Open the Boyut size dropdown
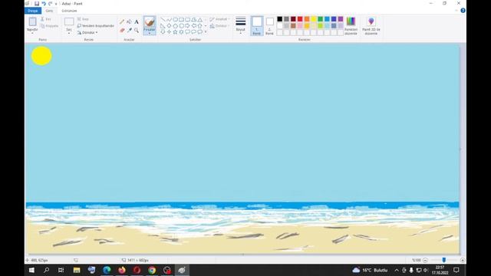Screen dimensions: 491x276 240,25
